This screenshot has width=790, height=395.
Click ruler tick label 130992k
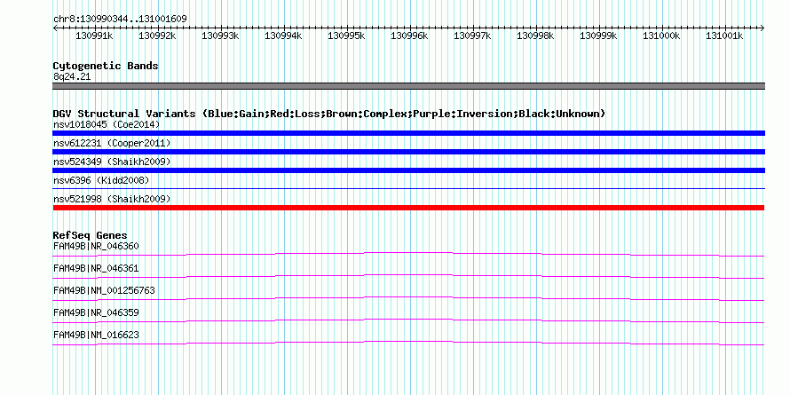157,36
